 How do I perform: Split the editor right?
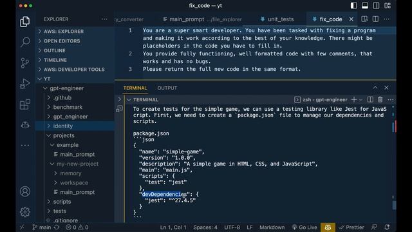click(375, 19)
